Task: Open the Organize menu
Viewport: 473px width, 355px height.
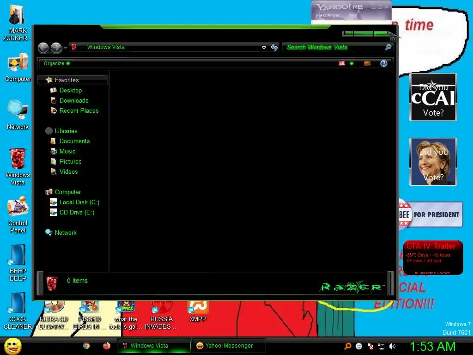Action: click(57, 63)
